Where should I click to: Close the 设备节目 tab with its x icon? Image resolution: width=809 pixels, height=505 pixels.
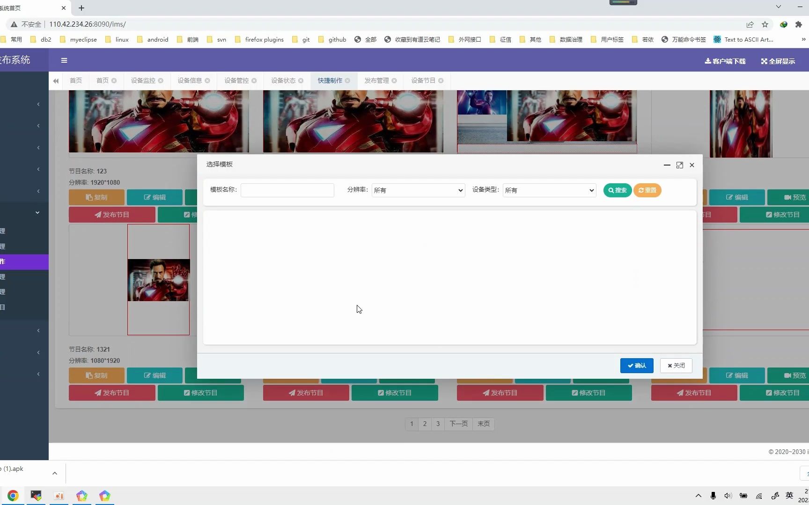coord(441,80)
